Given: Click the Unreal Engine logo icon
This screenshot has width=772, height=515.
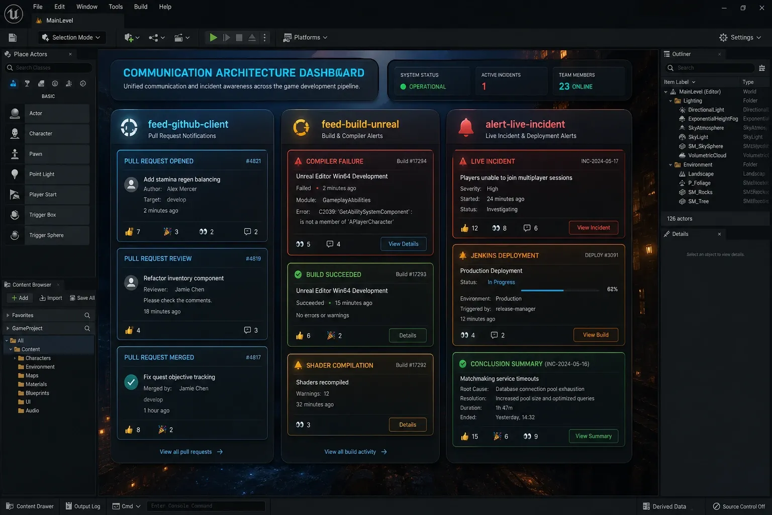Looking at the screenshot, I should pos(14,14).
